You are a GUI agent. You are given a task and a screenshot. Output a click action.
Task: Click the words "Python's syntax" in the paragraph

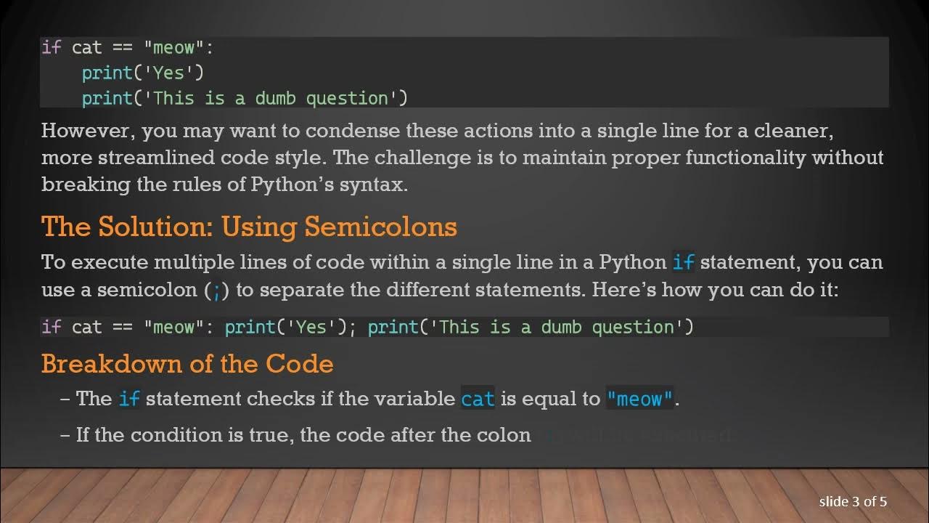click(329, 185)
